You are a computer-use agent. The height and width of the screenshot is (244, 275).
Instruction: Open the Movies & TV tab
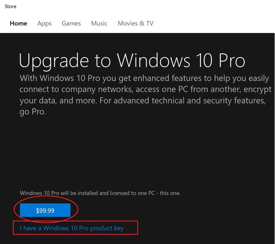[136, 23]
